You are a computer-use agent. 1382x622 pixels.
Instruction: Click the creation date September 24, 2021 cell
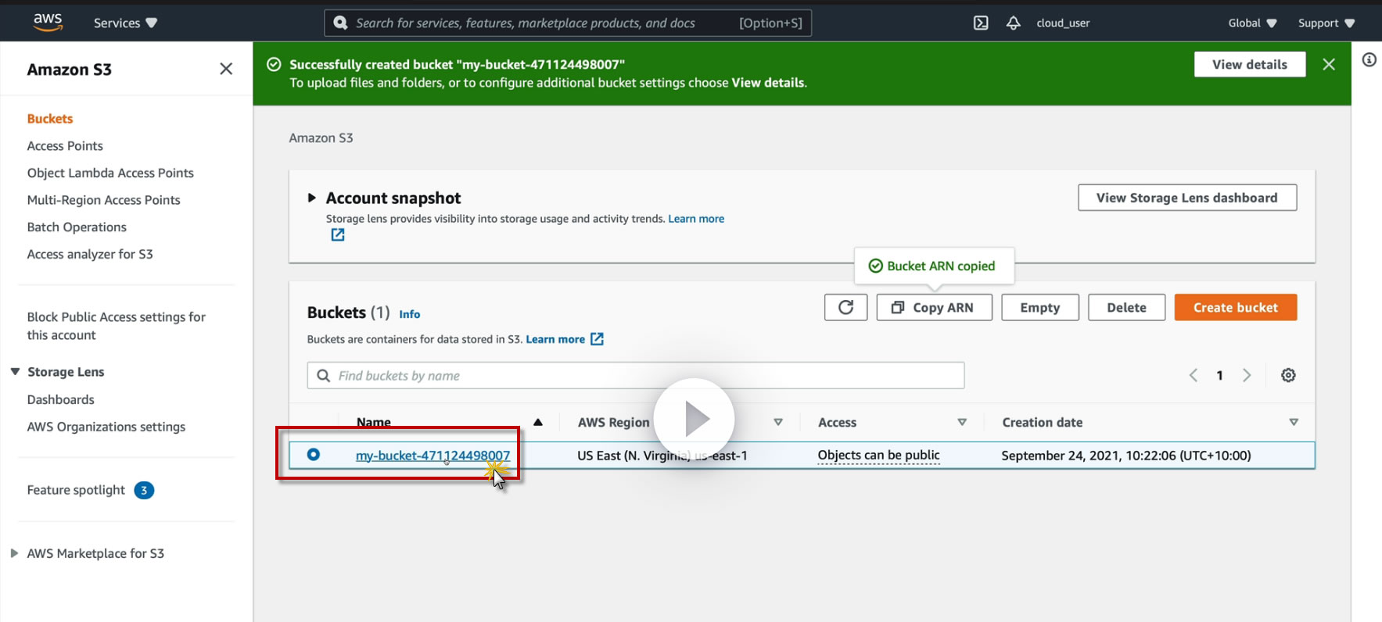pyautogui.click(x=1126, y=456)
